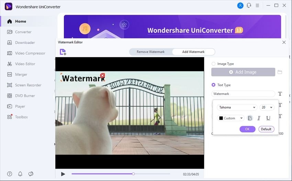This screenshot has height=181, width=292.
Task: Open the font size 20 dropdown
Action: tap(267, 107)
